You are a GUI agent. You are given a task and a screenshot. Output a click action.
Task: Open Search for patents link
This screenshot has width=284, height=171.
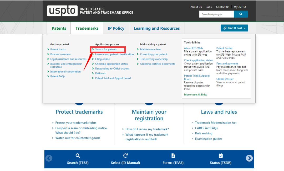point(106,49)
